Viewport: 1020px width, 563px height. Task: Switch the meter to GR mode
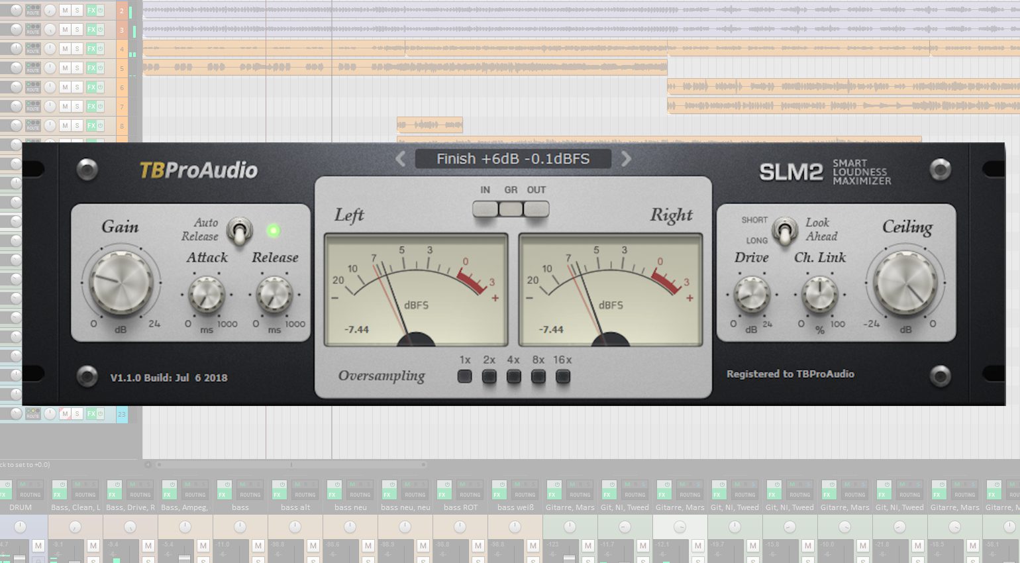(511, 209)
